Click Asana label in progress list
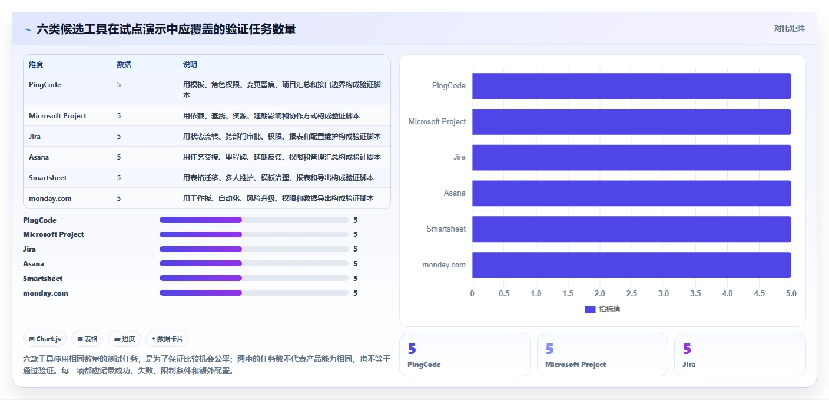The image size is (829, 400). coord(34,264)
